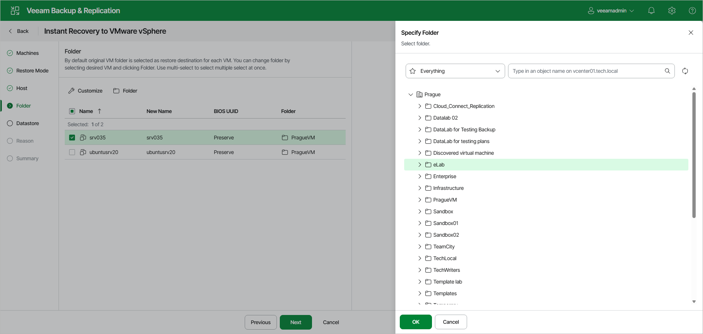Open the notifications bell icon
Image resolution: width=703 pixels, height=334 pixels.
pyautogui.click(x=651, y=11)
